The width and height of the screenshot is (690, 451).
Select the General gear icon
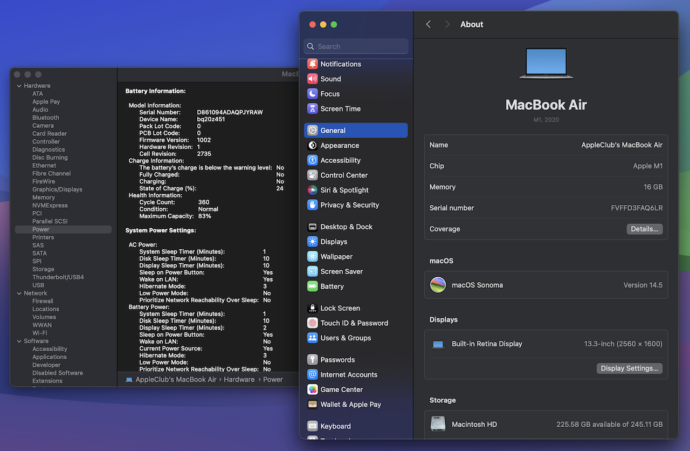point(313,131)
